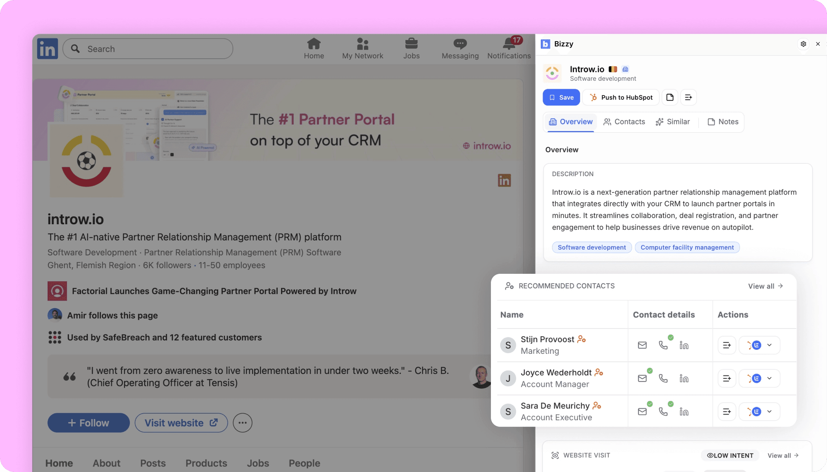Open the Jobs tab on the company page
Viewport: 827px width, 472px height.
[x=258, y=463]
